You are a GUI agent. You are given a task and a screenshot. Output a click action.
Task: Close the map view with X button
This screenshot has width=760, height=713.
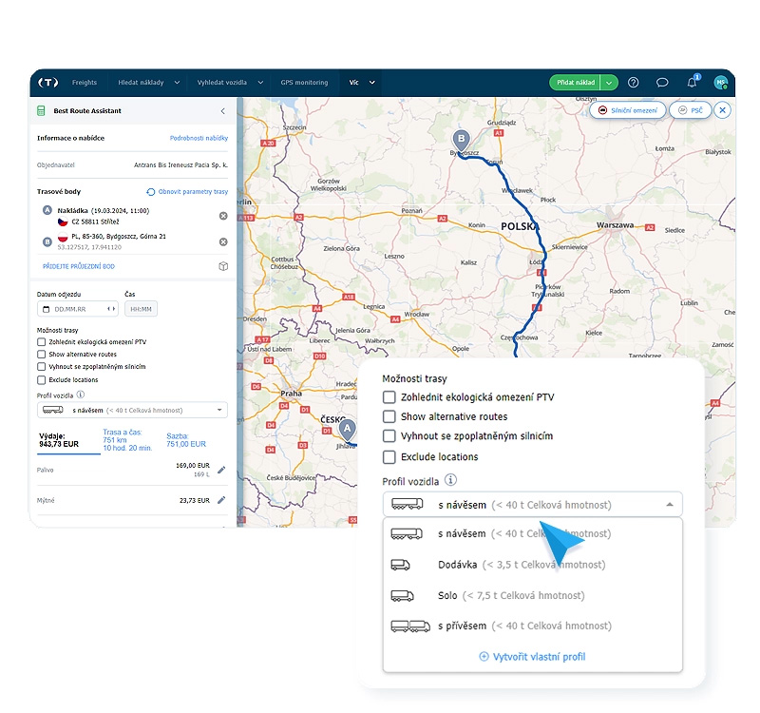pyautogui.click(x=722, y=110)
